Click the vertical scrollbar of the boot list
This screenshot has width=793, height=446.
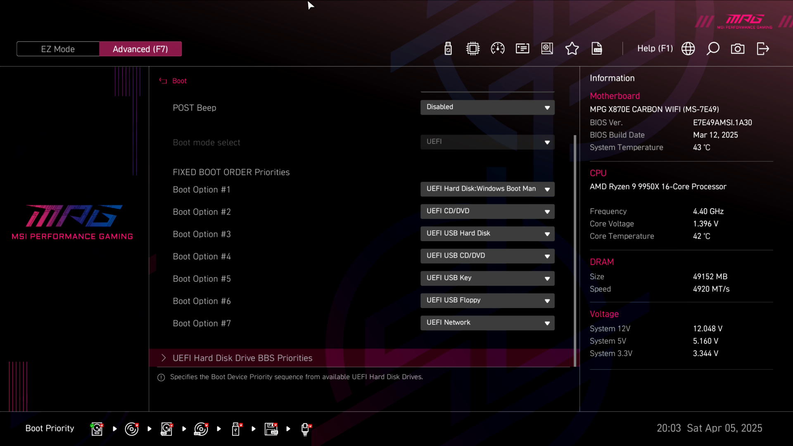(x=575, y=248)
